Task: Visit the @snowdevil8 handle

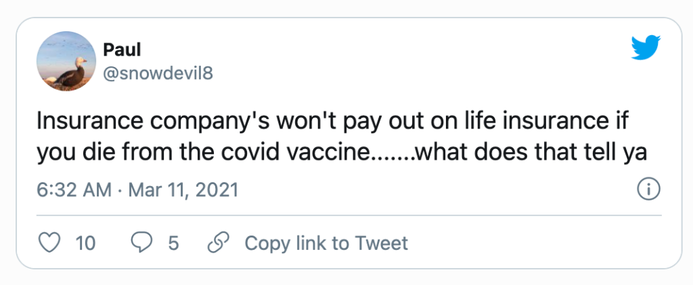Action: pyautogui.click(x=158, y=73)
